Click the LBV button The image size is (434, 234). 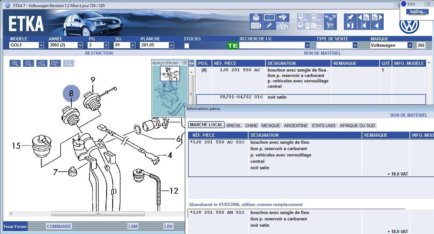[x=169, y=227]
